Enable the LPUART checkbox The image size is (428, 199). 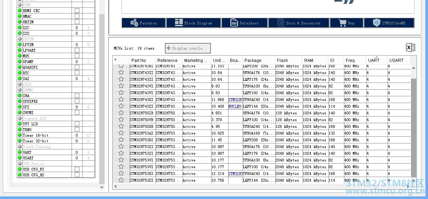77,50
